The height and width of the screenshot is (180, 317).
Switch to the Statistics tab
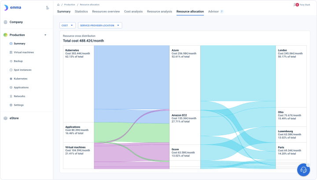pos(81,11)
